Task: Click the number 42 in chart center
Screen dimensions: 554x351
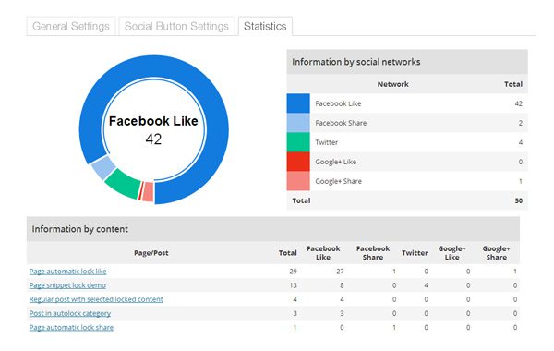Action: coord(153,139)
